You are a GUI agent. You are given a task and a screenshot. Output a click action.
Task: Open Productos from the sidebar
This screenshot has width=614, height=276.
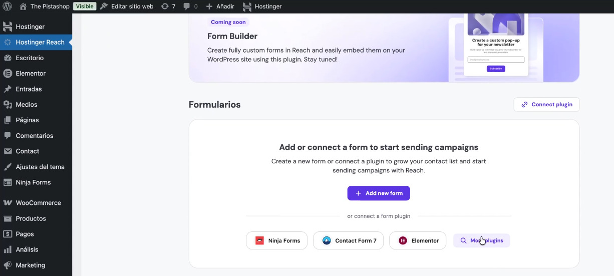pyautogui.click(x=31, y=218)
